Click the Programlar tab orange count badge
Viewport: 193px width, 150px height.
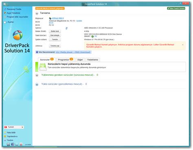pos(71,59)
